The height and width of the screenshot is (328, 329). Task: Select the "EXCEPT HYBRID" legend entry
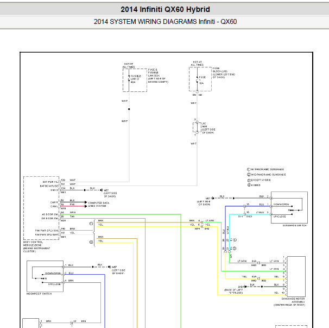pyautogui.click(x=261, y=180)
